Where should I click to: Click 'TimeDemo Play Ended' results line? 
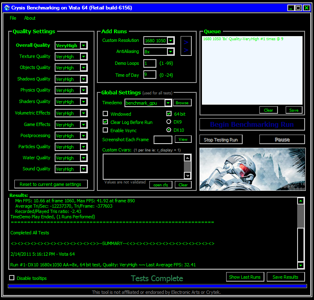click(x=53, y=217)
